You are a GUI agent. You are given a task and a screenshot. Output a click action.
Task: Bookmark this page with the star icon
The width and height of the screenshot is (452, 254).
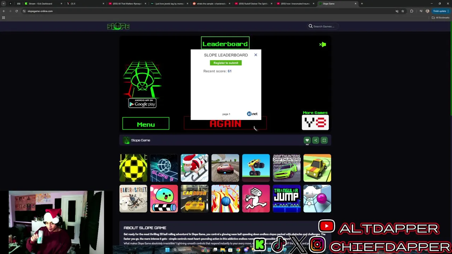point(403,11)
